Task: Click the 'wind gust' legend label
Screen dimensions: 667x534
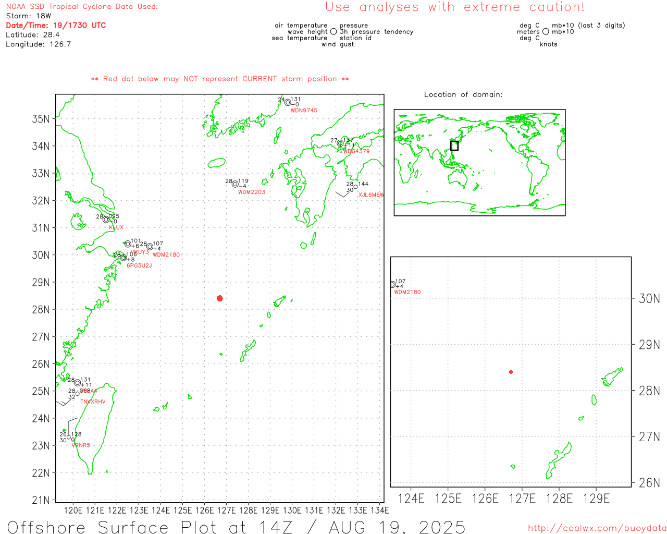Action: tap(338, 44)
